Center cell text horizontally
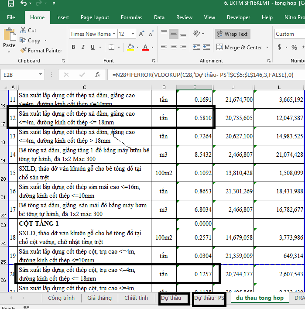This screenshot has width=305, height=309. click(174, 47)
